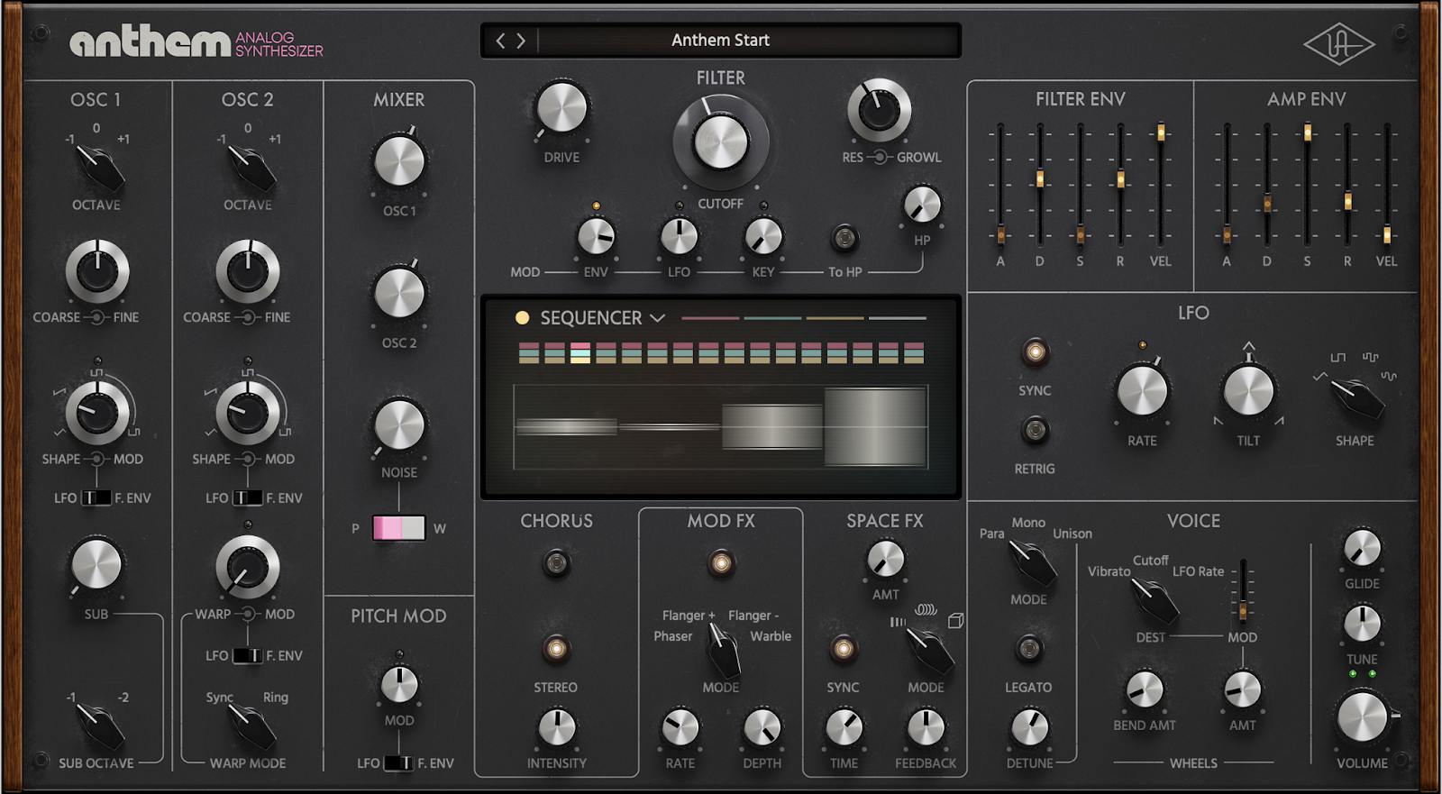Enable LFO SYNC button

1035,351
